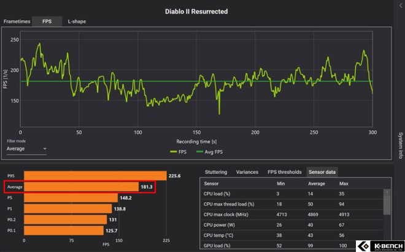
Task: Click the CPU power max value 67
Action: [342, 225]
